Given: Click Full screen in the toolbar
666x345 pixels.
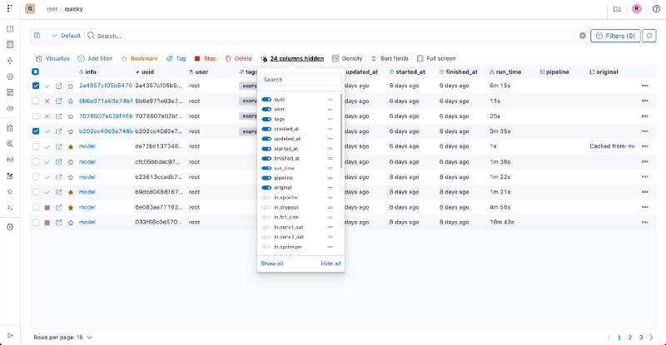Looking at the screenshot, I should [x=436, y=58].
